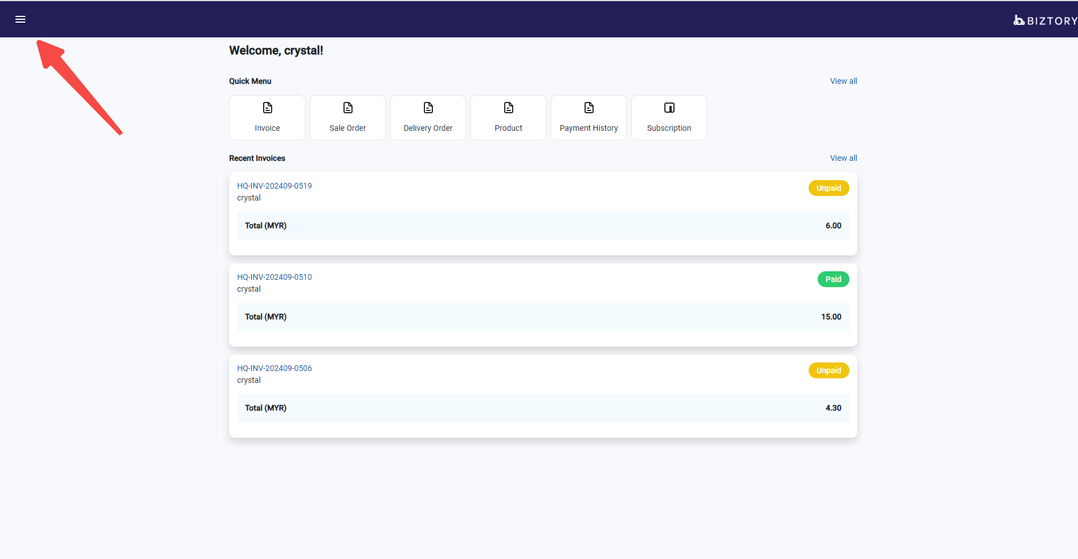Open the Product quick menu label
This screenshot has width=1078, height=559.
point(508,128)
